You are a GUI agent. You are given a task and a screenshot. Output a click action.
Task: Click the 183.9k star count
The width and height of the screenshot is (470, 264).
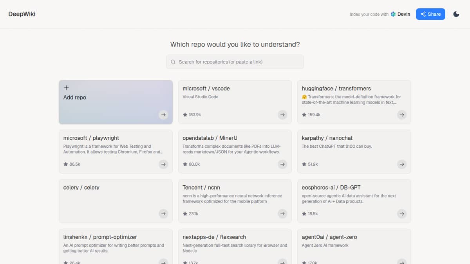tap(195, 115)
